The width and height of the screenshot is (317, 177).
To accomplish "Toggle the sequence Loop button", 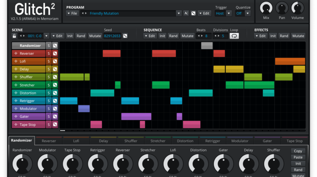I will coord(234,36).
